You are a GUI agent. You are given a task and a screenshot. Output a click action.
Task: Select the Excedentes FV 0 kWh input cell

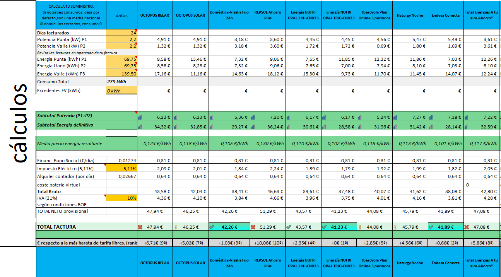(x=121, y=90)
